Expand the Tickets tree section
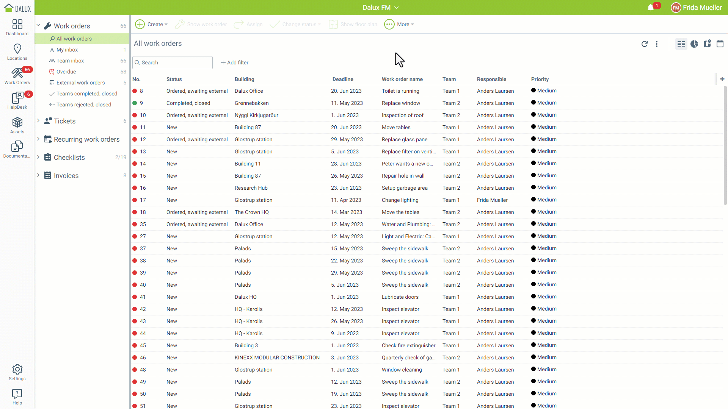Screen dimensions: 728x409 point(38,121)
